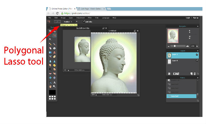Viewport: 206px width, 124px height.
Task: Select Layer 1 thumbnail in Layers panel
Action: click(x=169, y=55)
